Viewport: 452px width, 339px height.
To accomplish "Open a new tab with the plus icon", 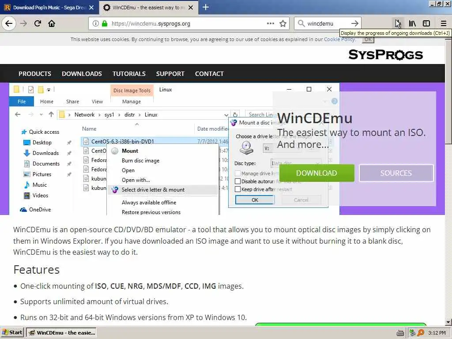I will [x=206, y=7].
